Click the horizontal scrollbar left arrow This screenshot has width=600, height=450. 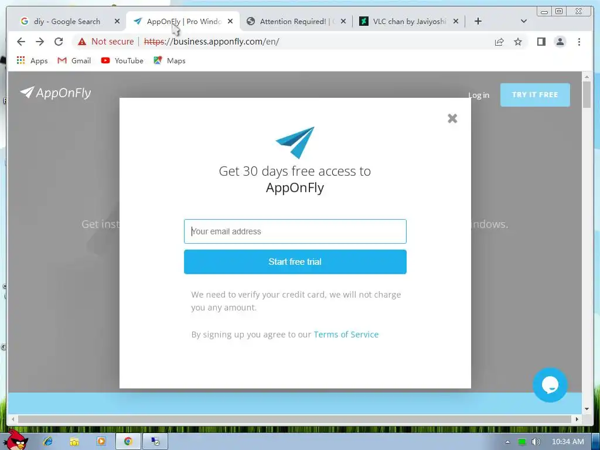click(13, 419)
